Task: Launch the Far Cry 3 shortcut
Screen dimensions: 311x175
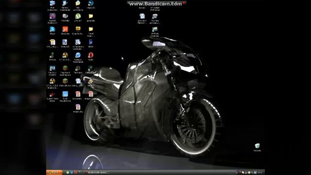Action: coord(52,70)
